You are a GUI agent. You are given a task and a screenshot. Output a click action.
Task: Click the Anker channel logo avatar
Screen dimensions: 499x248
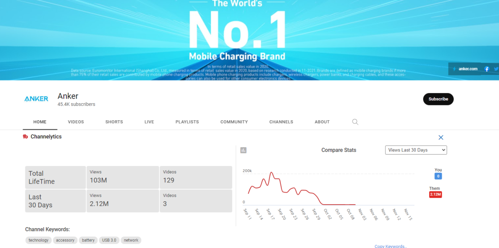coord(37,99)
